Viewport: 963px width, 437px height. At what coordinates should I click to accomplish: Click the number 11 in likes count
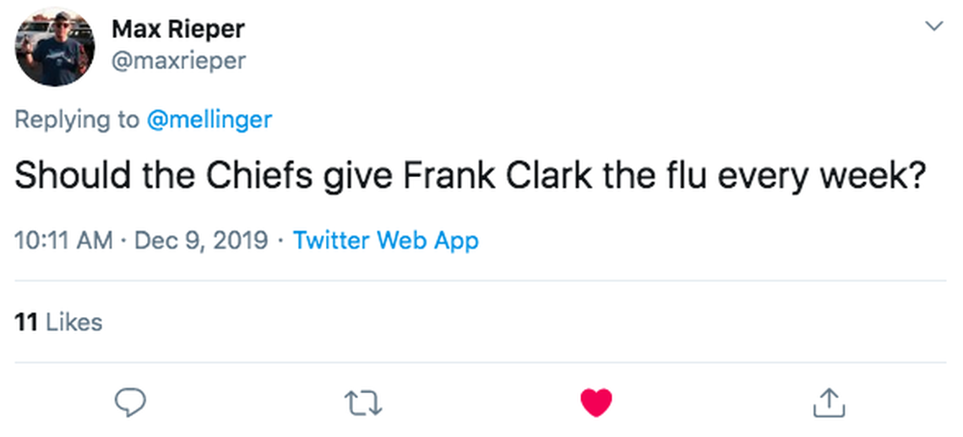pos(26,322)
